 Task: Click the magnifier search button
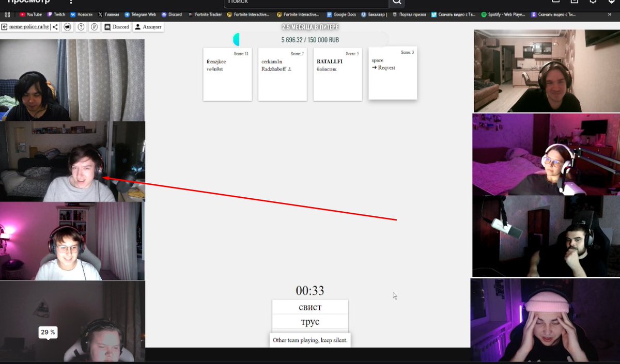(x=397, y=2)
